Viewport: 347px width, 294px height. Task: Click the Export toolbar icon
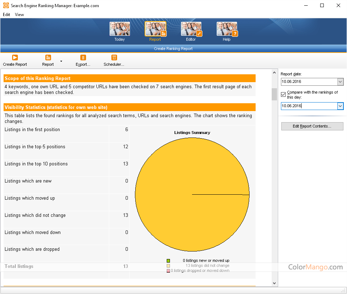click(83, 58)
